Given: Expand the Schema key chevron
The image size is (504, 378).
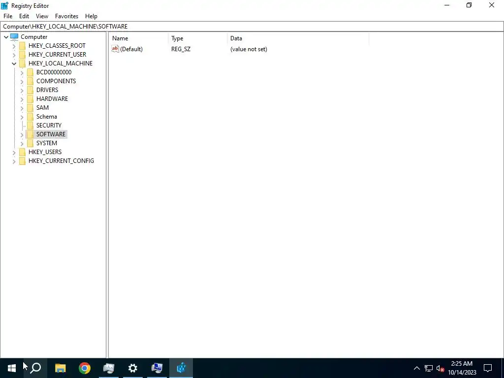Looking at the screenshot, I should point(22,117).
